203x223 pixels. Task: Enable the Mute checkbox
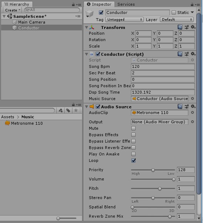(x=133, y=128)
